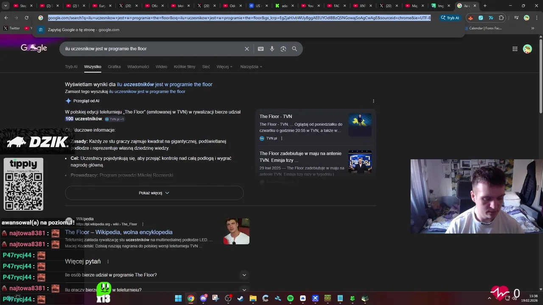Image resolution: width=543 pixels, height=305 pixels.
Task: Expand the Więcej search filter dropdown
Action: (x=224, y=67)
